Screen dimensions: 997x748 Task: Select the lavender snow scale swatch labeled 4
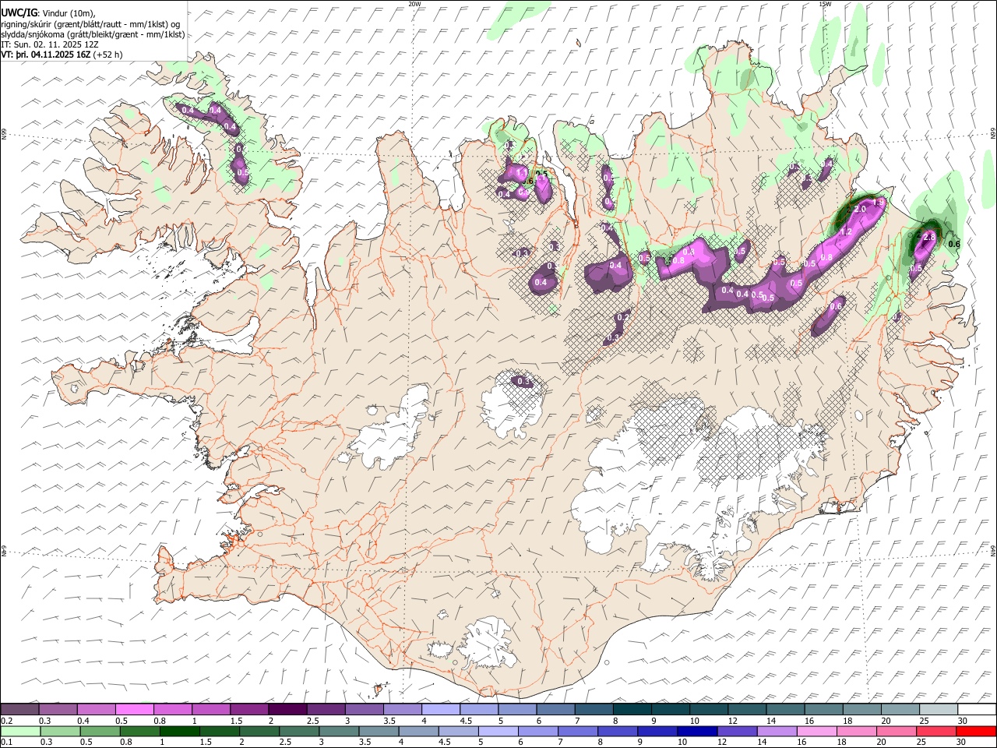[x=440, y=709]
